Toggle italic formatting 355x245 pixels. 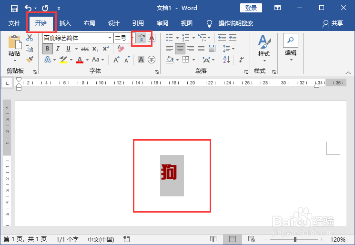58,49
